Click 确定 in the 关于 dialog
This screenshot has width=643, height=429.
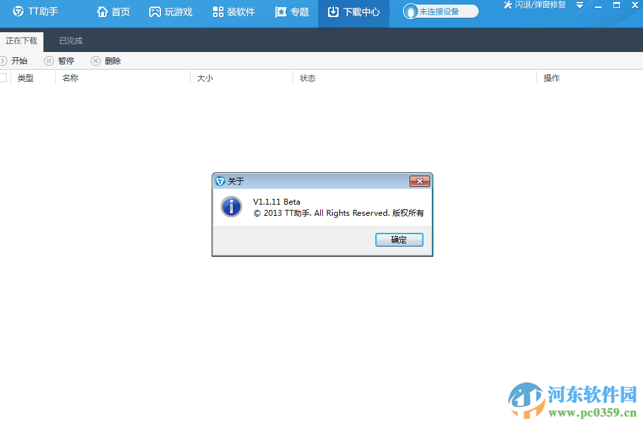[399, 240]
